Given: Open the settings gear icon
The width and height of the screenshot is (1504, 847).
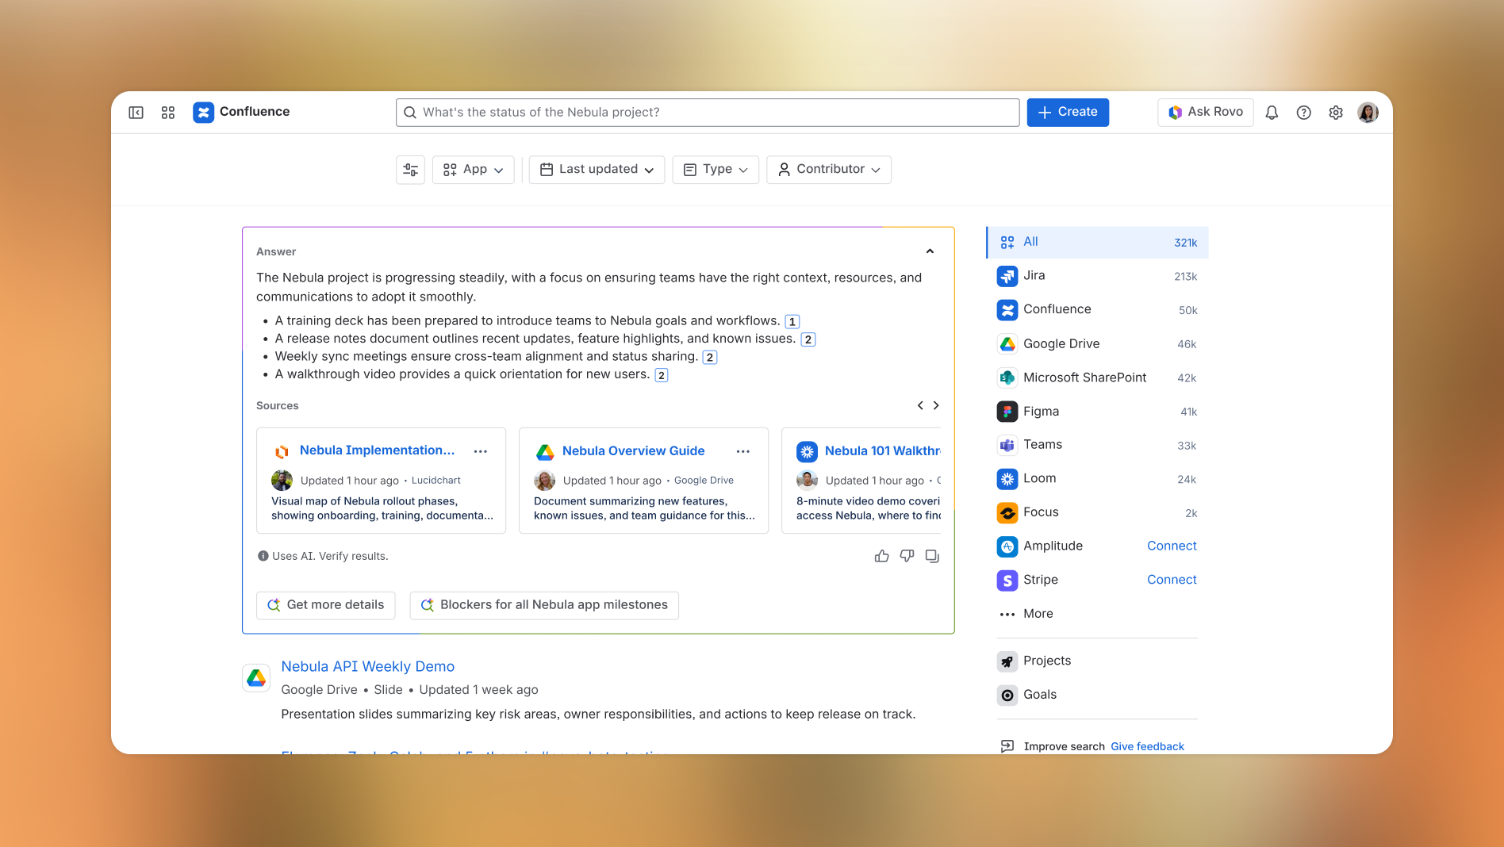Looking at the screenshot, I should point(1336,113).
